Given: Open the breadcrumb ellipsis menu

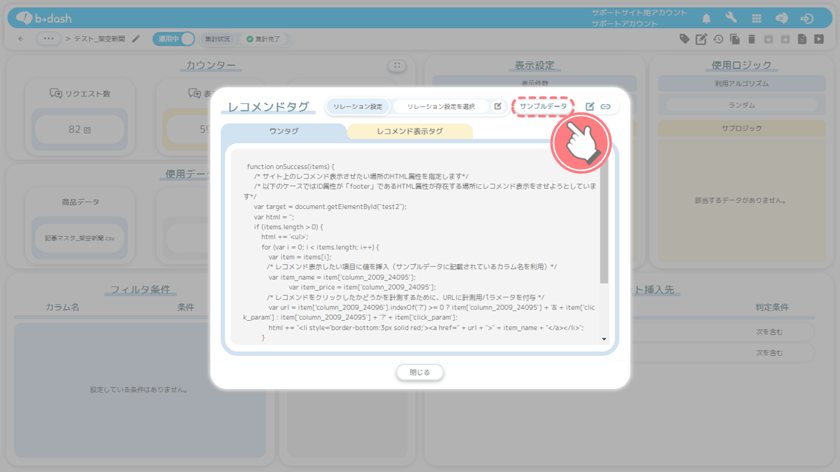Looking at the screenshot, I should pos(49,39).
